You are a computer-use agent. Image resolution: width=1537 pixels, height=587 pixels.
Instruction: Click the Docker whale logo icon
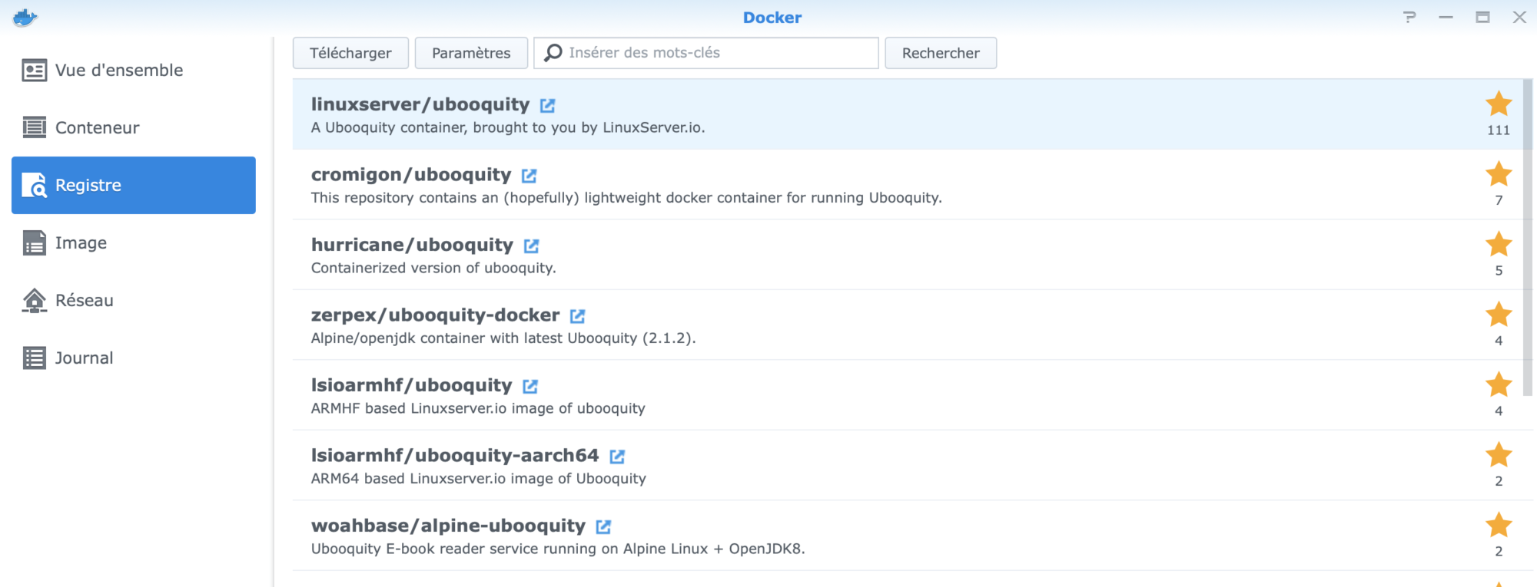(x=25, y=17)
